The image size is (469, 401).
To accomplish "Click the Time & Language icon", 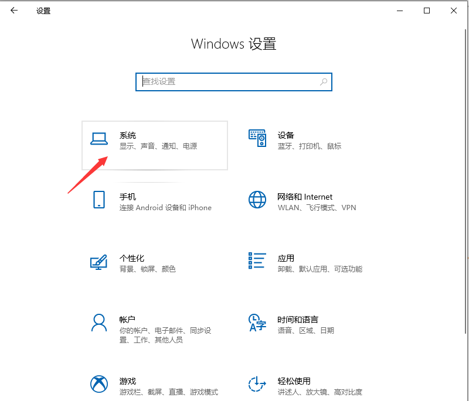I will pyautogui.click(x=257, y=323).
